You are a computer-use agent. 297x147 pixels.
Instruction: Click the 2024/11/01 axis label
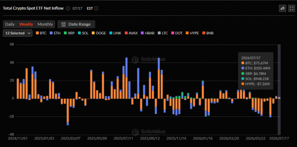(17, 138)
